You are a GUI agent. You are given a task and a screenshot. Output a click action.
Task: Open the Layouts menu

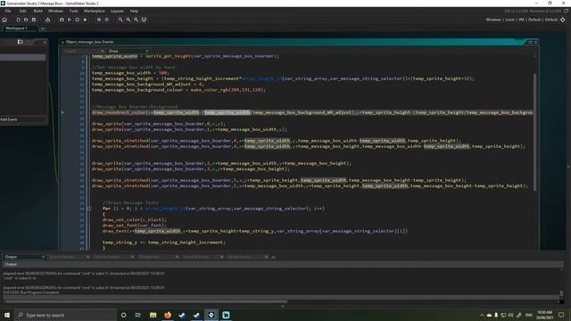pos(117,11)
